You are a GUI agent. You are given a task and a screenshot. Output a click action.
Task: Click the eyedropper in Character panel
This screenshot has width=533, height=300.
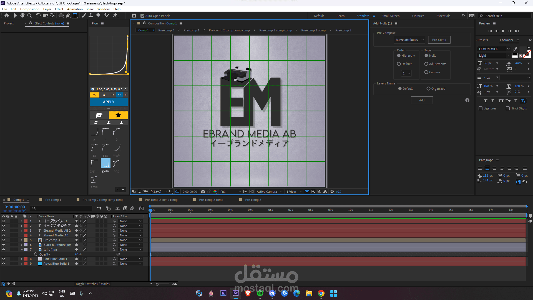[x=515, y=49]
